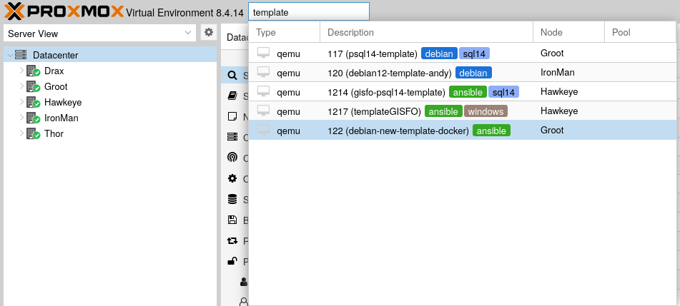Click the floppy disk Backup icon

(x=232, y=220)
